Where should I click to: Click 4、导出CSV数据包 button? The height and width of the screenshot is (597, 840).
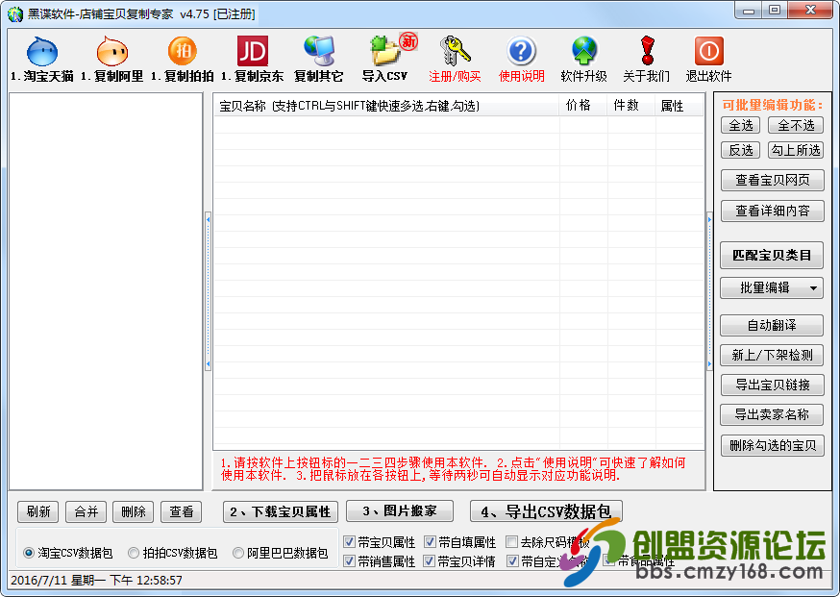(x=546, y=510)
